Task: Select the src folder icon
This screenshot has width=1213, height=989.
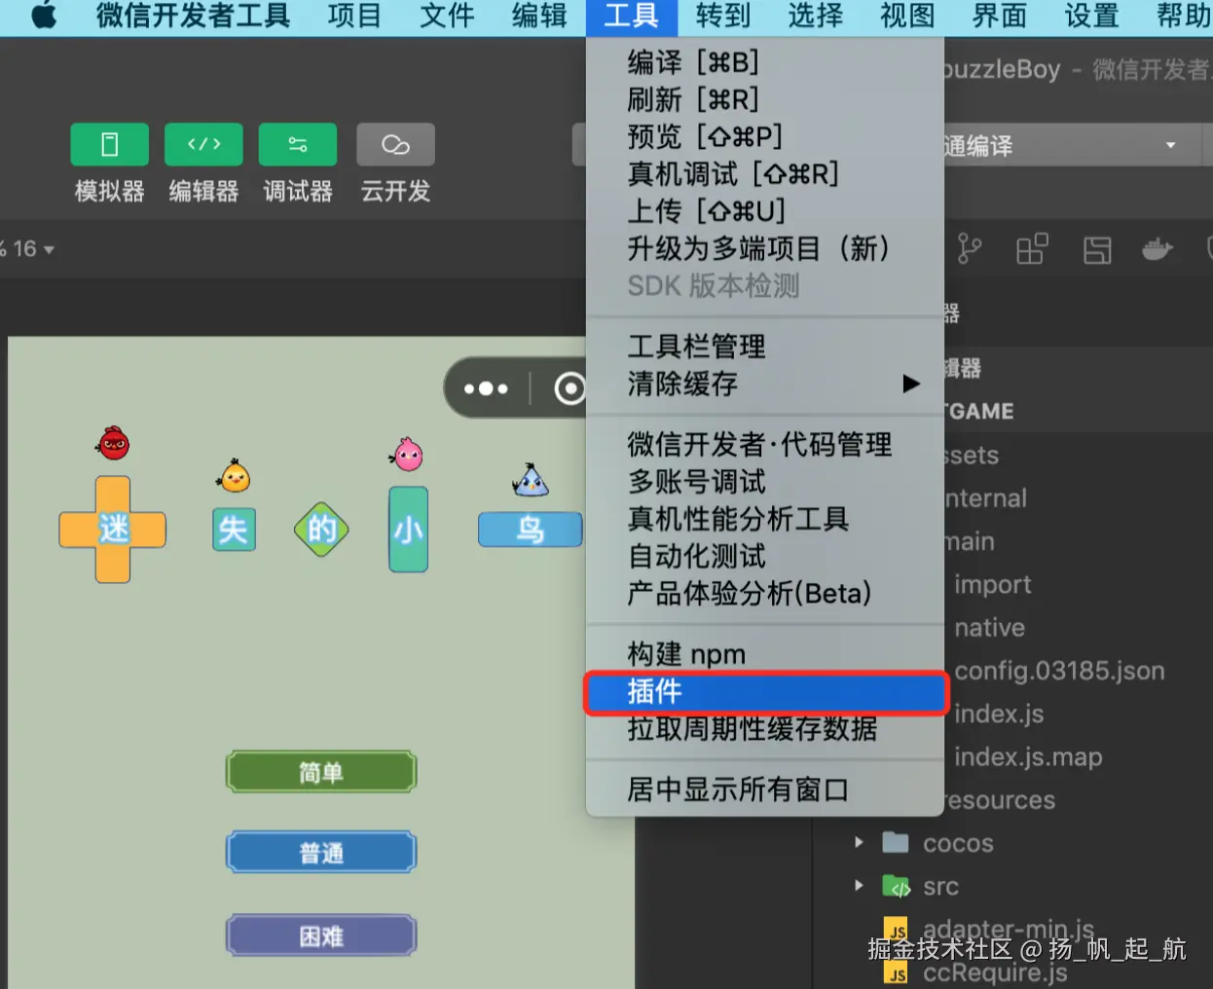Action: pos(896,887)
